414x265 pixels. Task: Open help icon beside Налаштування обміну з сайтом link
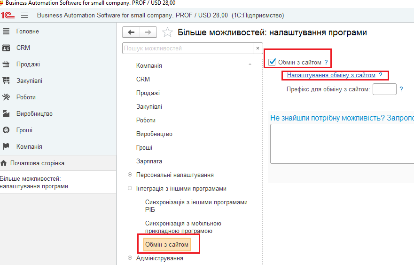[381, 75]
